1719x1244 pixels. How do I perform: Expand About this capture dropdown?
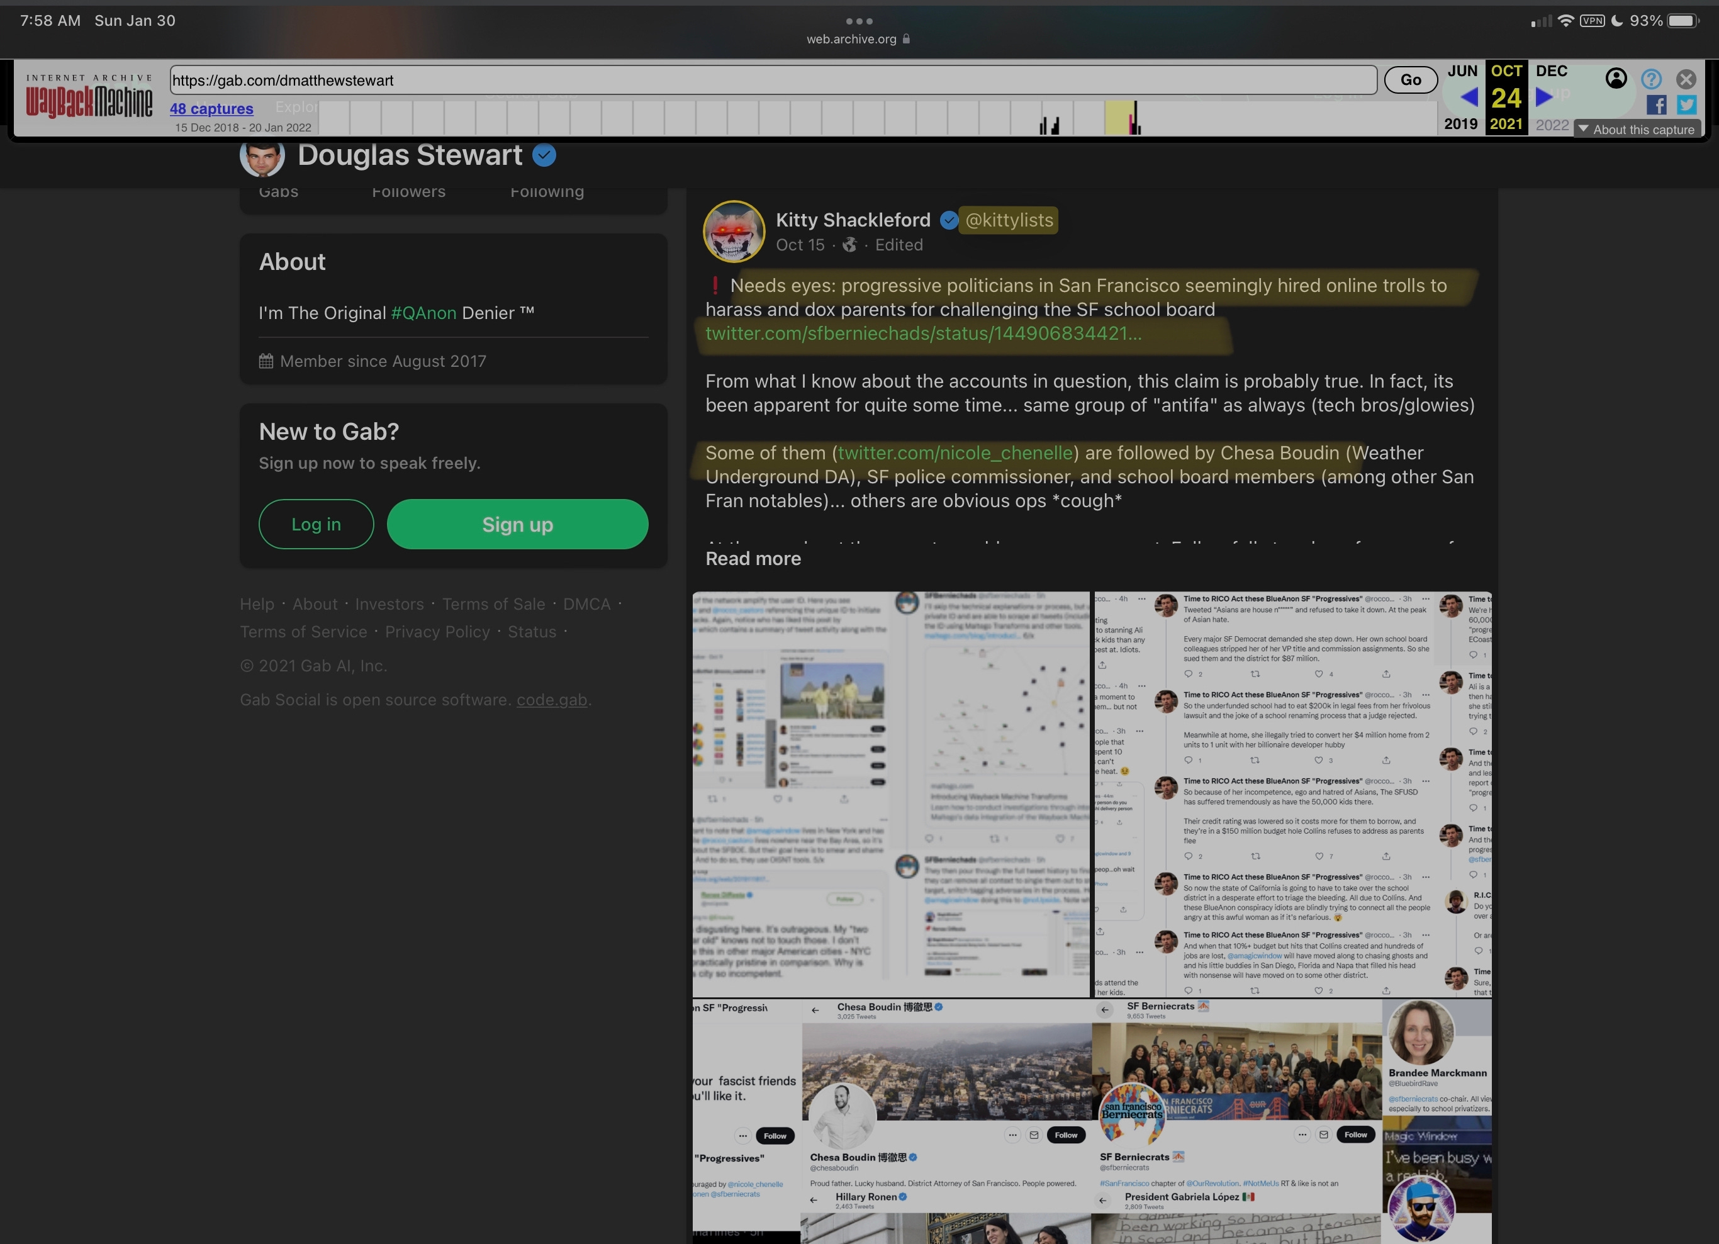click(x=1637, y=129)
